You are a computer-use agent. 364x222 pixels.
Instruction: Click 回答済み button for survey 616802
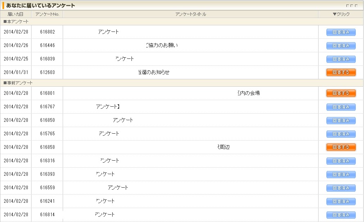341,32
